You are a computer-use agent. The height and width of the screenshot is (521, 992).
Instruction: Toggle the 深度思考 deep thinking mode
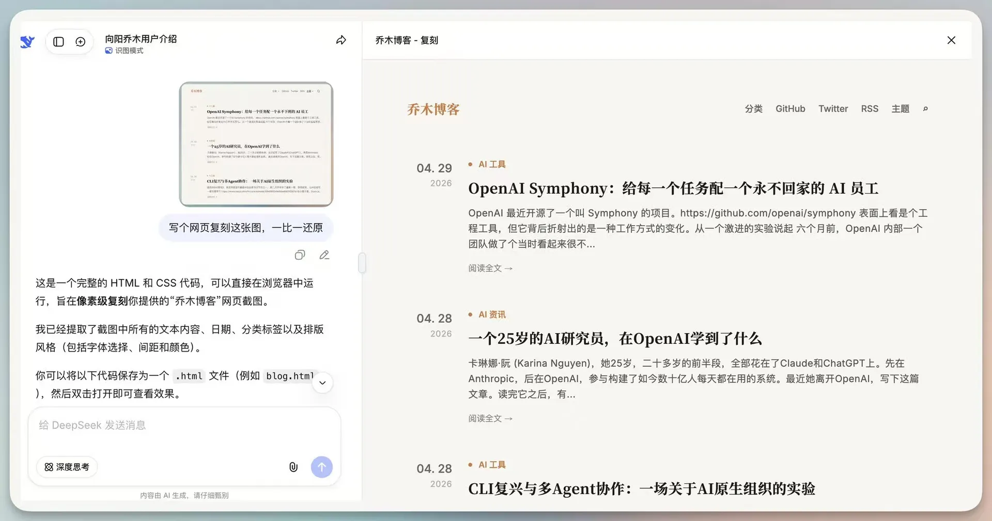(x=67, y=467)
